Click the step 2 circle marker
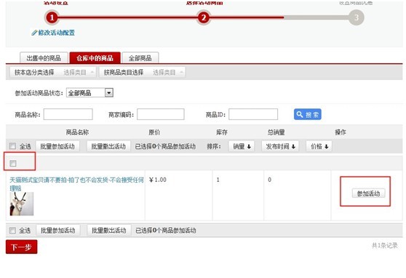This screenshot has height=278, width=406. (x=204, y=17)
